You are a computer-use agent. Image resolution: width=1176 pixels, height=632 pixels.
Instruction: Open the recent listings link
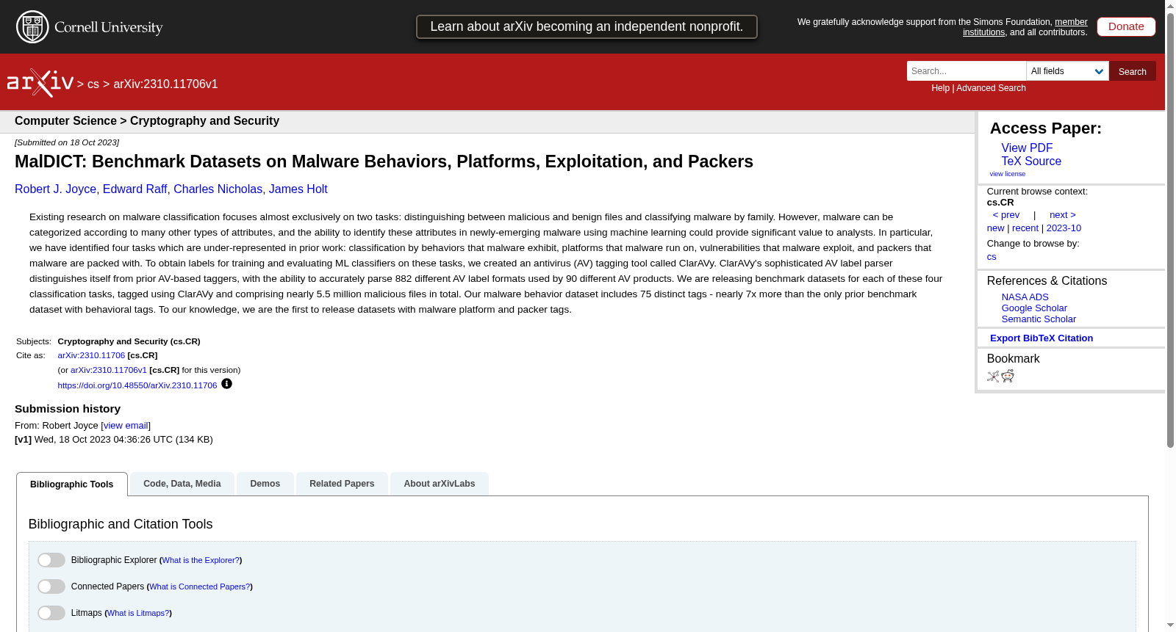coord(1025,228)
